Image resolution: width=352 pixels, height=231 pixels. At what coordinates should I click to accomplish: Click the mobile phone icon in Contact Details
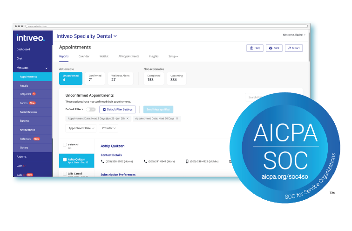pos(187,161)
